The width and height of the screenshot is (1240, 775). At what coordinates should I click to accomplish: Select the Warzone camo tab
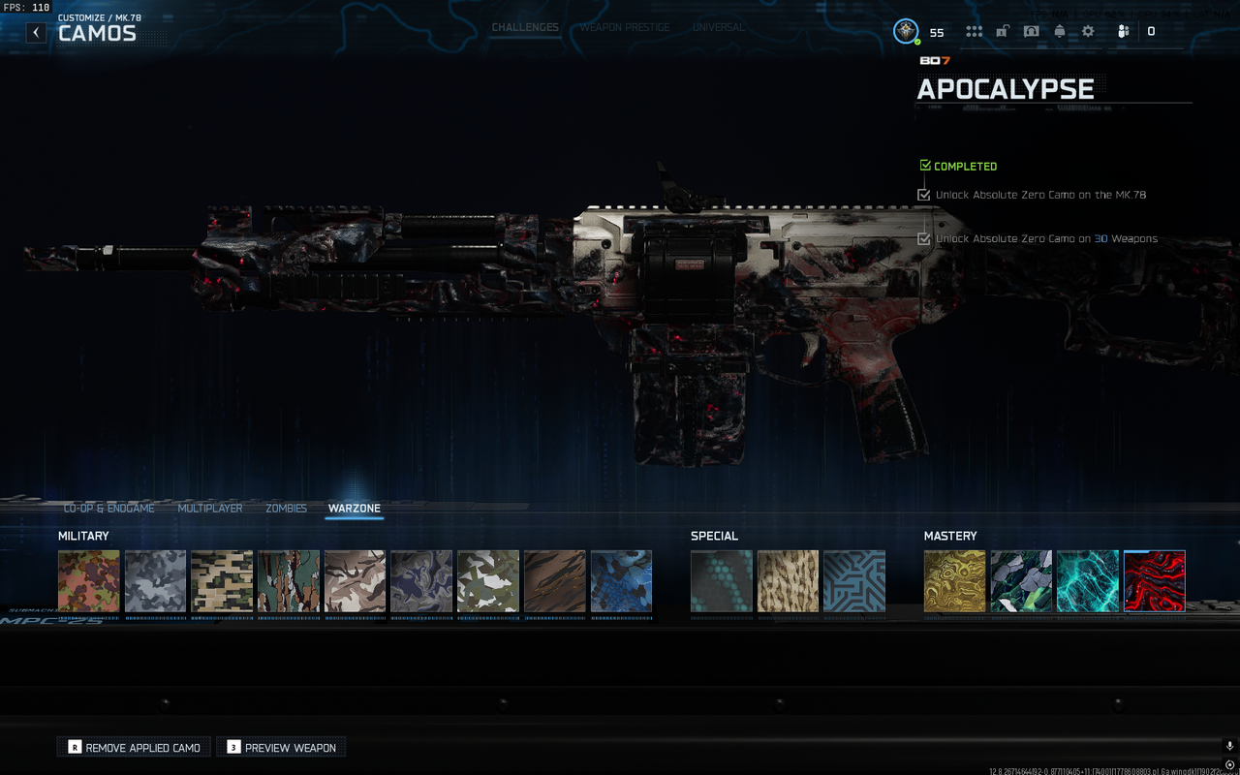point(355,508)
